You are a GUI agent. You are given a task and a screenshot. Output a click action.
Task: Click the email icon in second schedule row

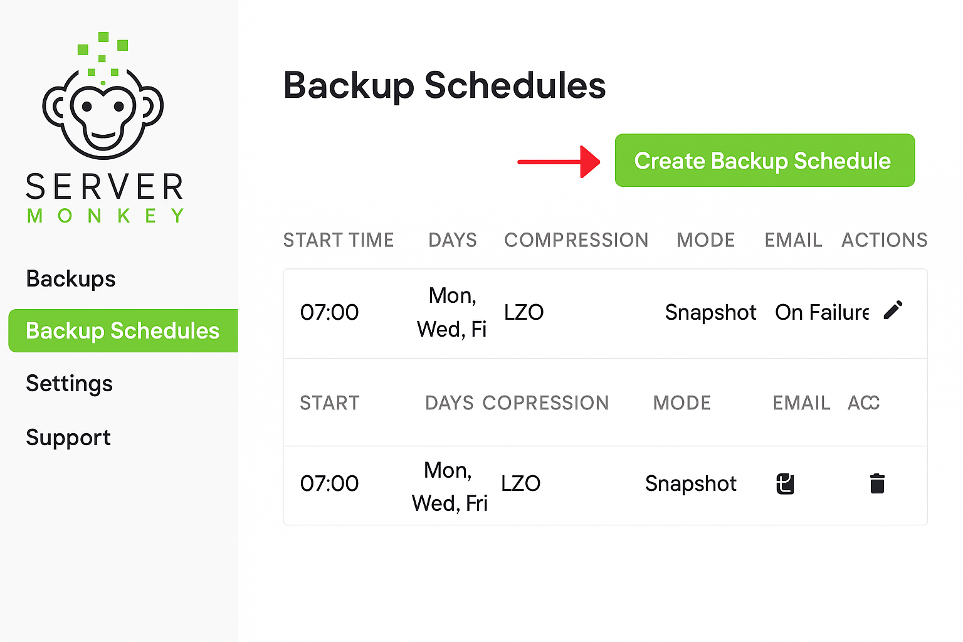coord(785,484)
